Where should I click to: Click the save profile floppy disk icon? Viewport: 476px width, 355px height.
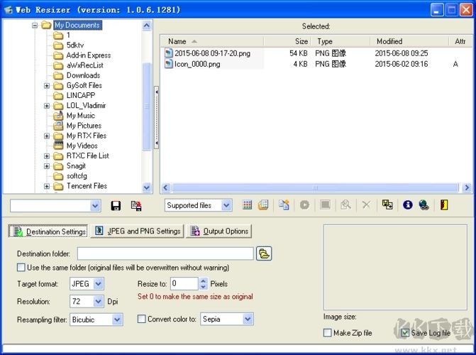point(116,206)
